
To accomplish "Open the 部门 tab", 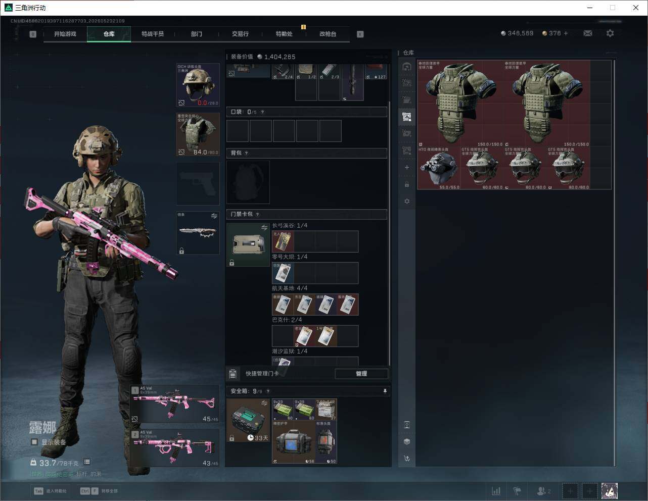I will (197, 34).
